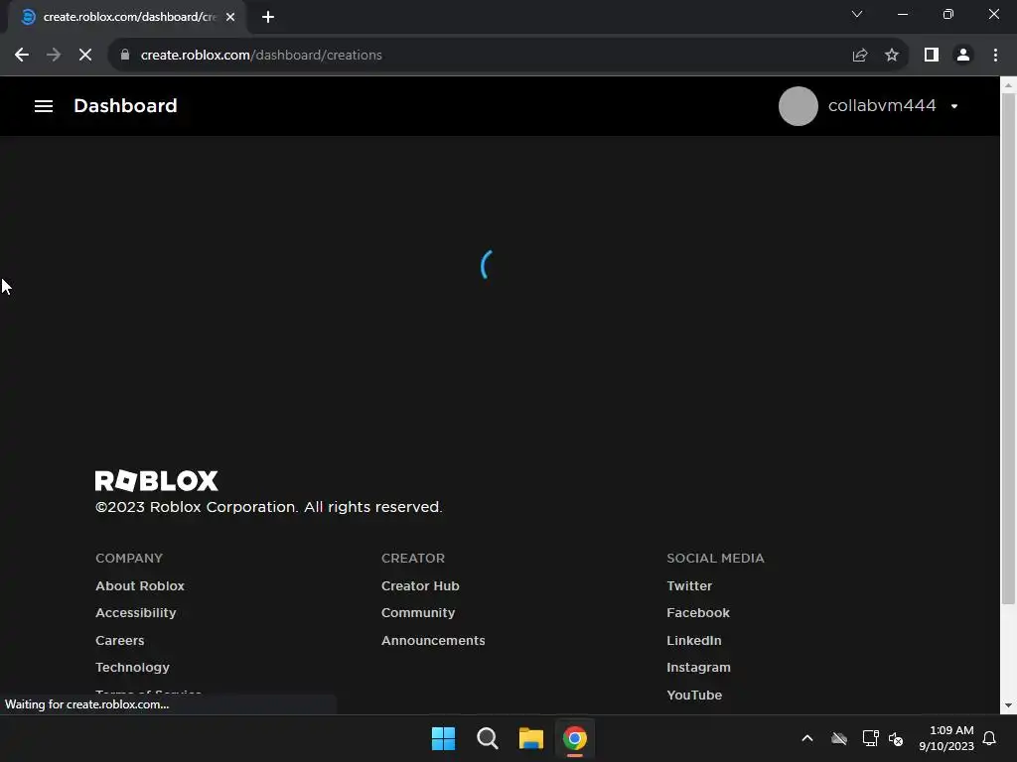The image size is (1017, 762).
Task: Click the muted volume tray icon
Action: (x=896, y=738)
